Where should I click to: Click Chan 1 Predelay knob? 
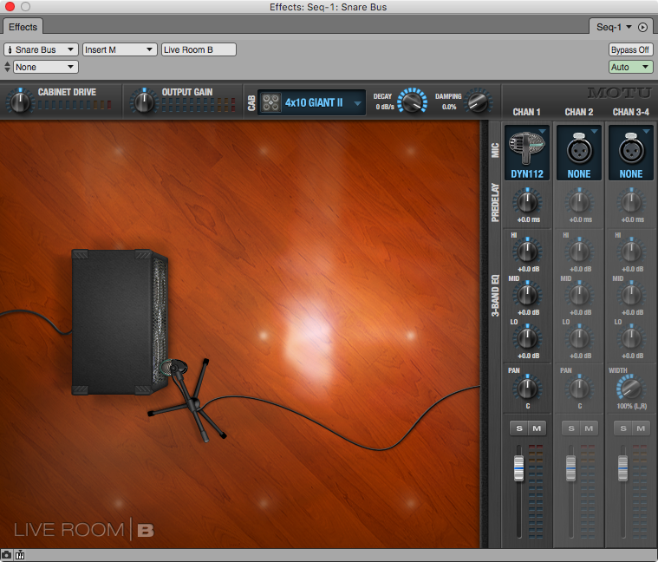tap(527, 202)
